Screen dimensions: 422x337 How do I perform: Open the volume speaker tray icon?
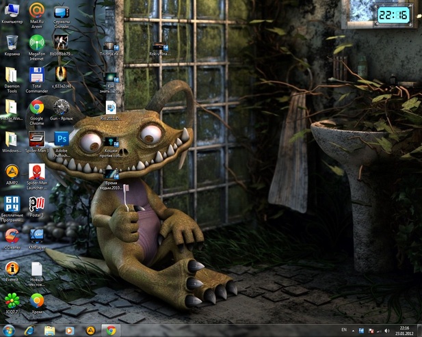pyautogui.click(x=387, y=331)
